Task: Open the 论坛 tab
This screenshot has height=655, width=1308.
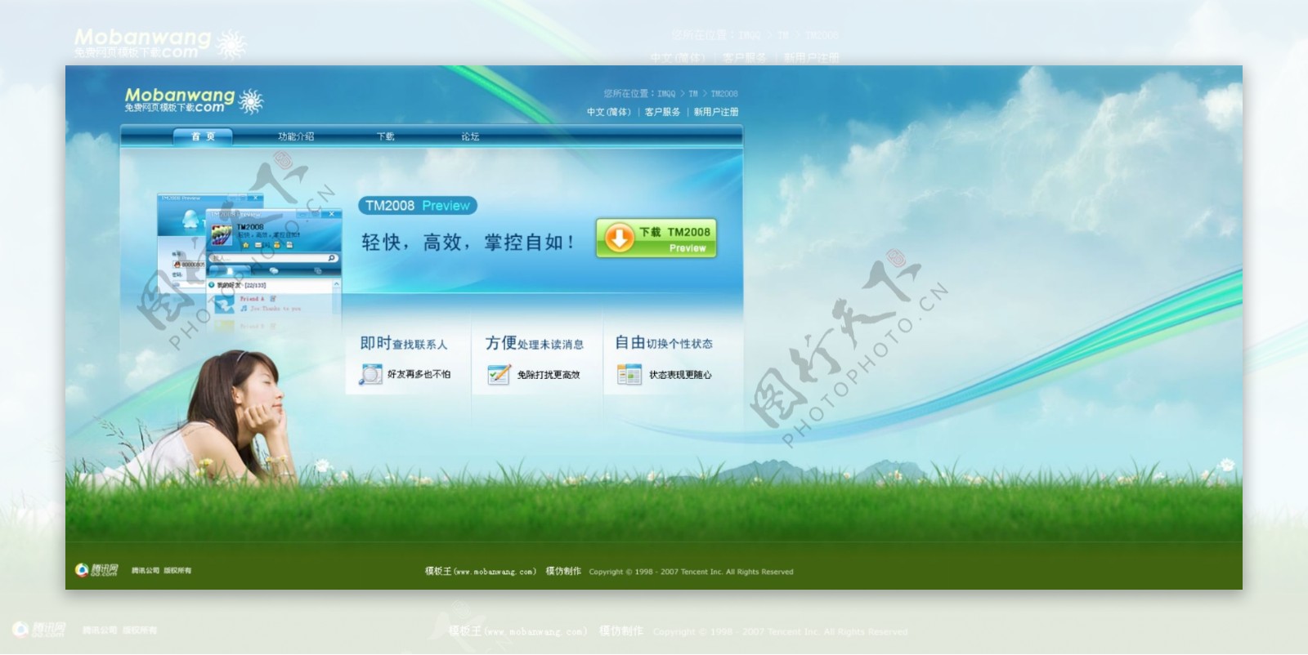Action: 470,136
